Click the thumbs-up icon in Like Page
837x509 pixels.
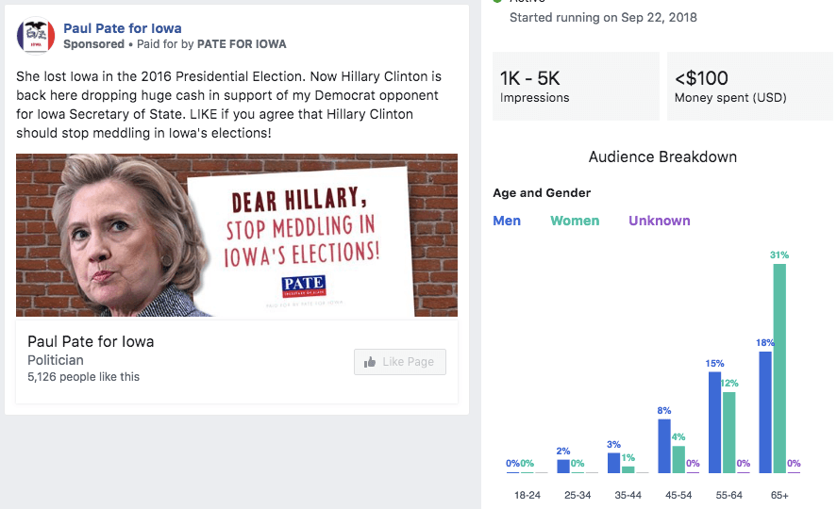pyautogui.click(x=370, y=362)
